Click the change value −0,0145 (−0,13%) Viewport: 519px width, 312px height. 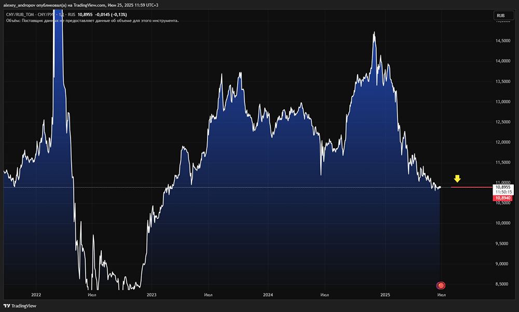click(111, 15)
